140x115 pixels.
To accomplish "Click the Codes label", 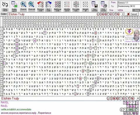I will pyautogui.click(x=4, y=14).
